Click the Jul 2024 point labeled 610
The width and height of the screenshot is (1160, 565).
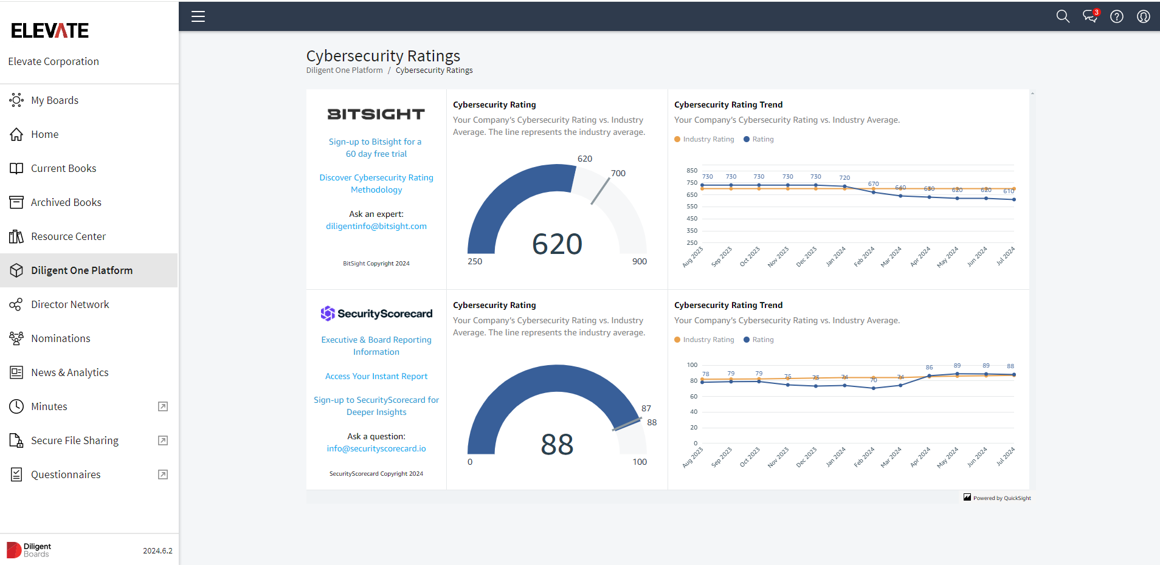point(1013,199)
